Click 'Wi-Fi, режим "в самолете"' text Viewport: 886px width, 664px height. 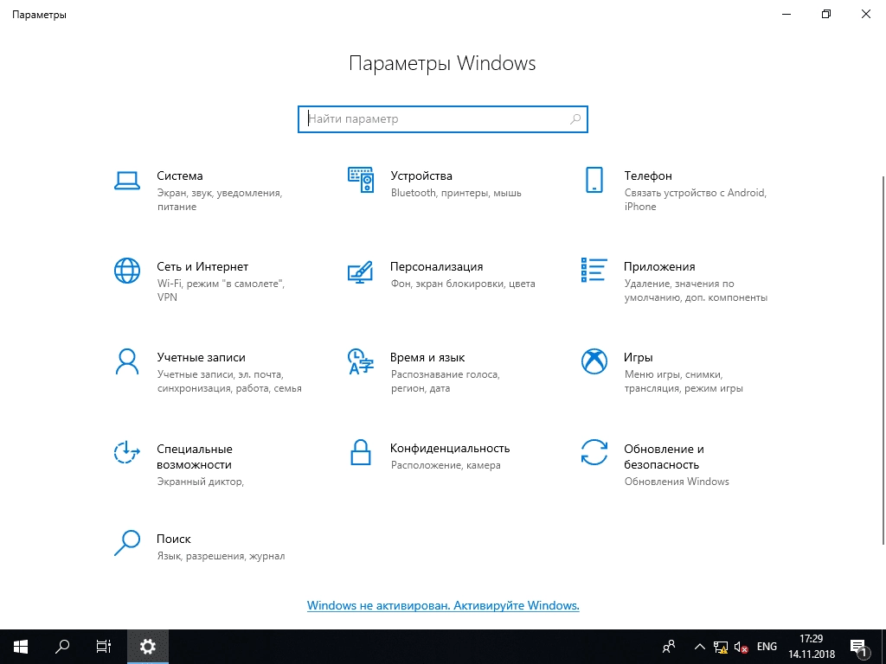[x=221, y=290]
